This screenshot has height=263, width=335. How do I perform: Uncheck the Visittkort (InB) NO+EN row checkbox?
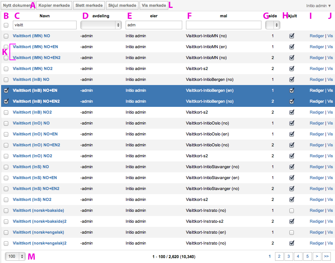pos(6,90)
